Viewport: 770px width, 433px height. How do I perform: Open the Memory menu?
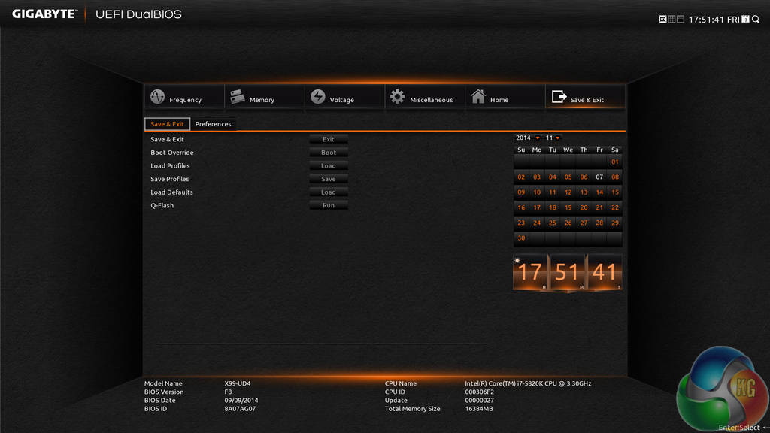click(265, 97)
